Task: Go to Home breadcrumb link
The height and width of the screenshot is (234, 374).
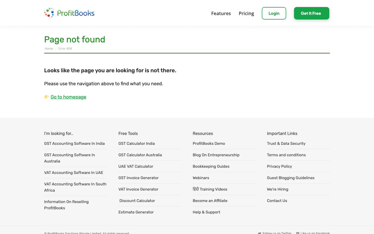Action: click(x=49, y=49)
